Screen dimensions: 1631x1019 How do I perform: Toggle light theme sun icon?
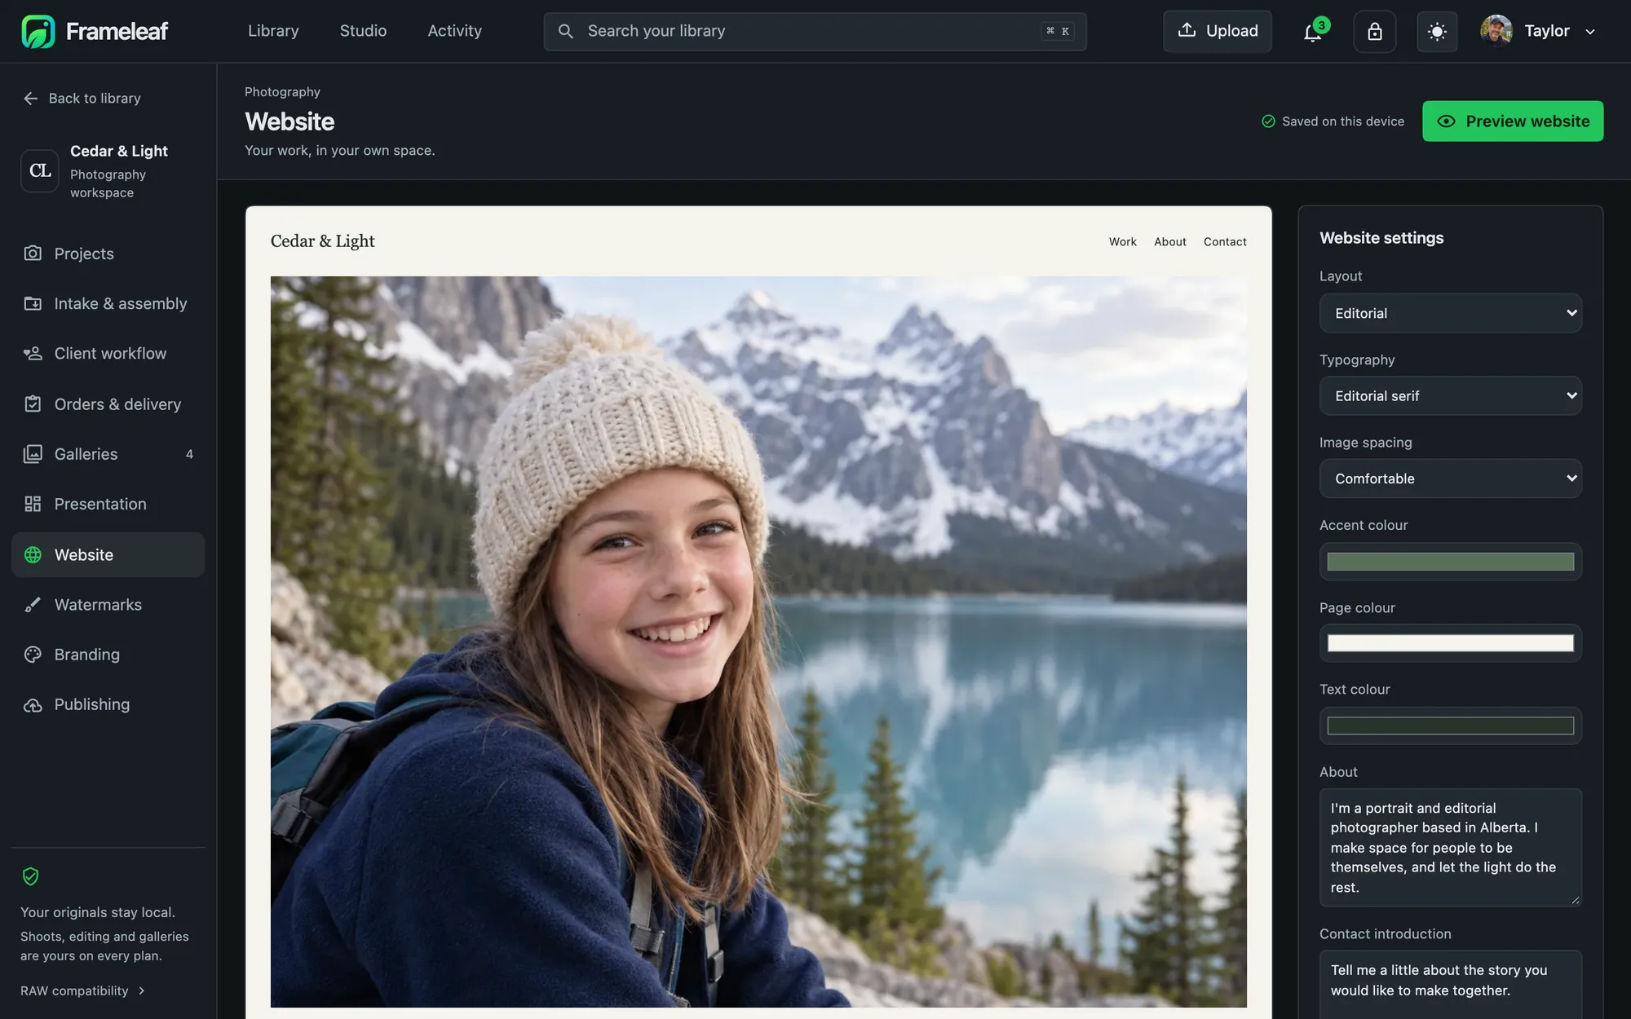(x=1437, y=32)
